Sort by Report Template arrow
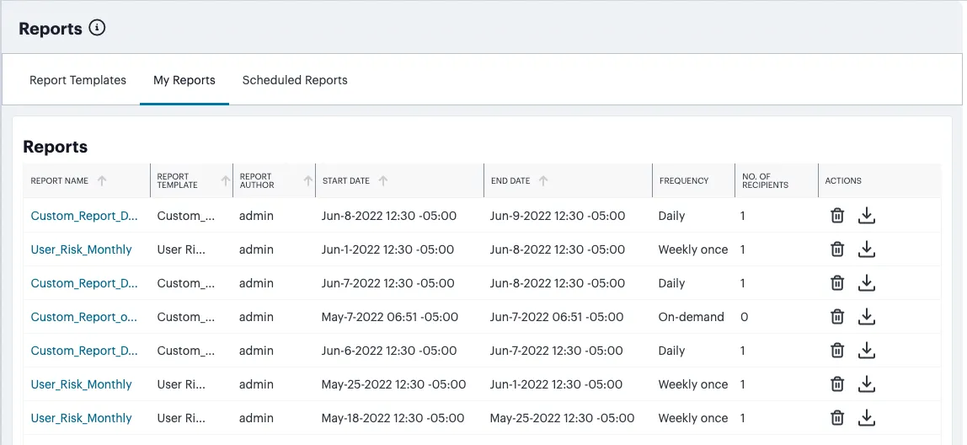This screenshot has height=445, width=967. [226, 181]
